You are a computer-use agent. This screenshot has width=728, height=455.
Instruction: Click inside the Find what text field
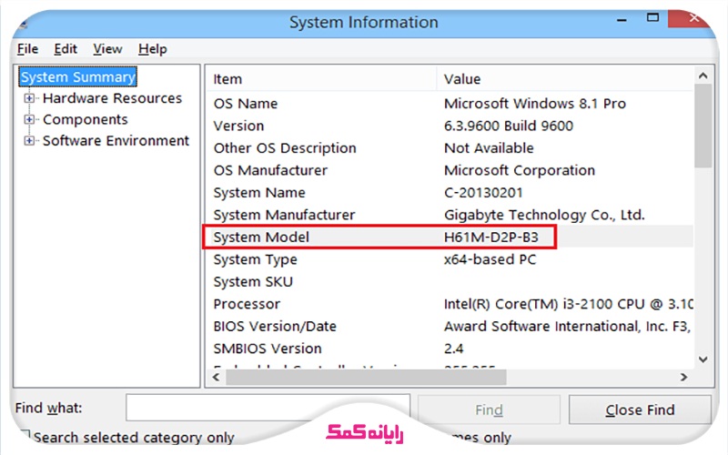tap(267, 409)
